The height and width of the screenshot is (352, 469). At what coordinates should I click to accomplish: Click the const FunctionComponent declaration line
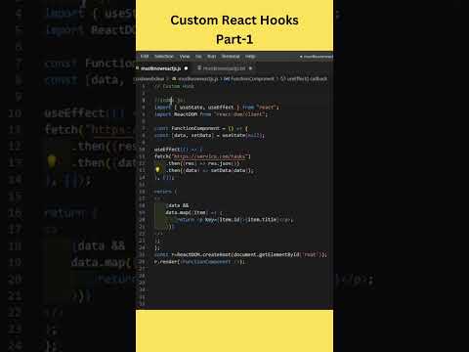201,128
